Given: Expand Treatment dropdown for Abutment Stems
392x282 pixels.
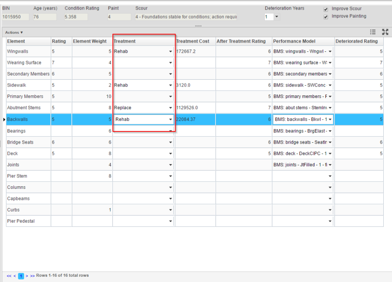Looking at the screenshot, I should pyautogui.click(x=171, y=108).
